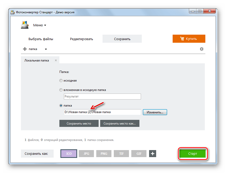Viewport: 226px width, 173px height.
Task: Choose ICO output format
Action: (69, 154)
